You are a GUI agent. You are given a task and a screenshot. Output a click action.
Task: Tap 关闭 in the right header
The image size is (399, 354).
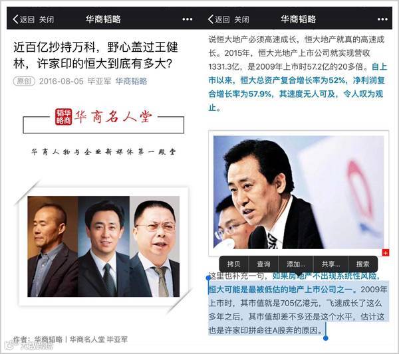241,19
